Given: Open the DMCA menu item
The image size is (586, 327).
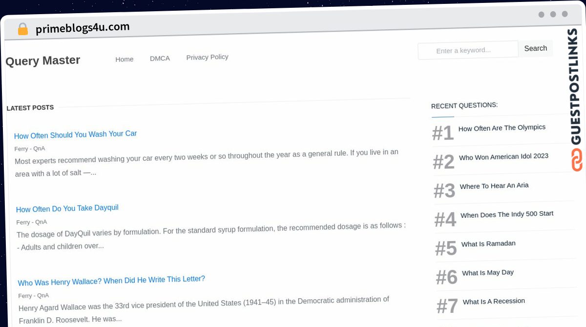Looking at the screenshot, I should [160, 58].
